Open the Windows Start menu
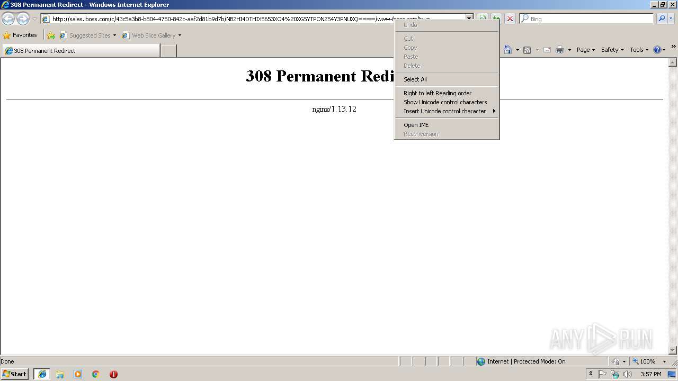 pos(14,374)
